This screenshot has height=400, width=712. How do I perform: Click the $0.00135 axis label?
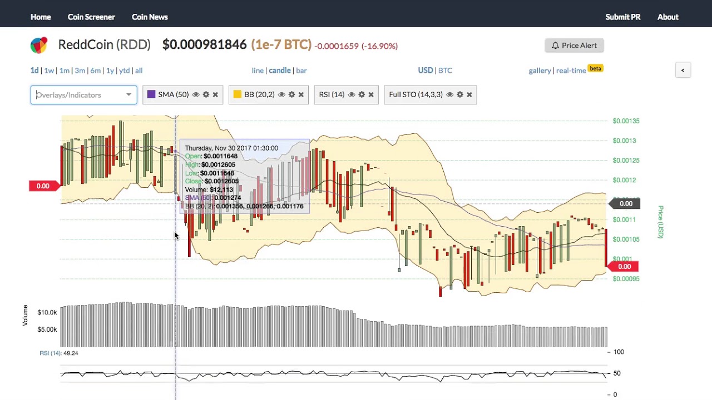626,121
